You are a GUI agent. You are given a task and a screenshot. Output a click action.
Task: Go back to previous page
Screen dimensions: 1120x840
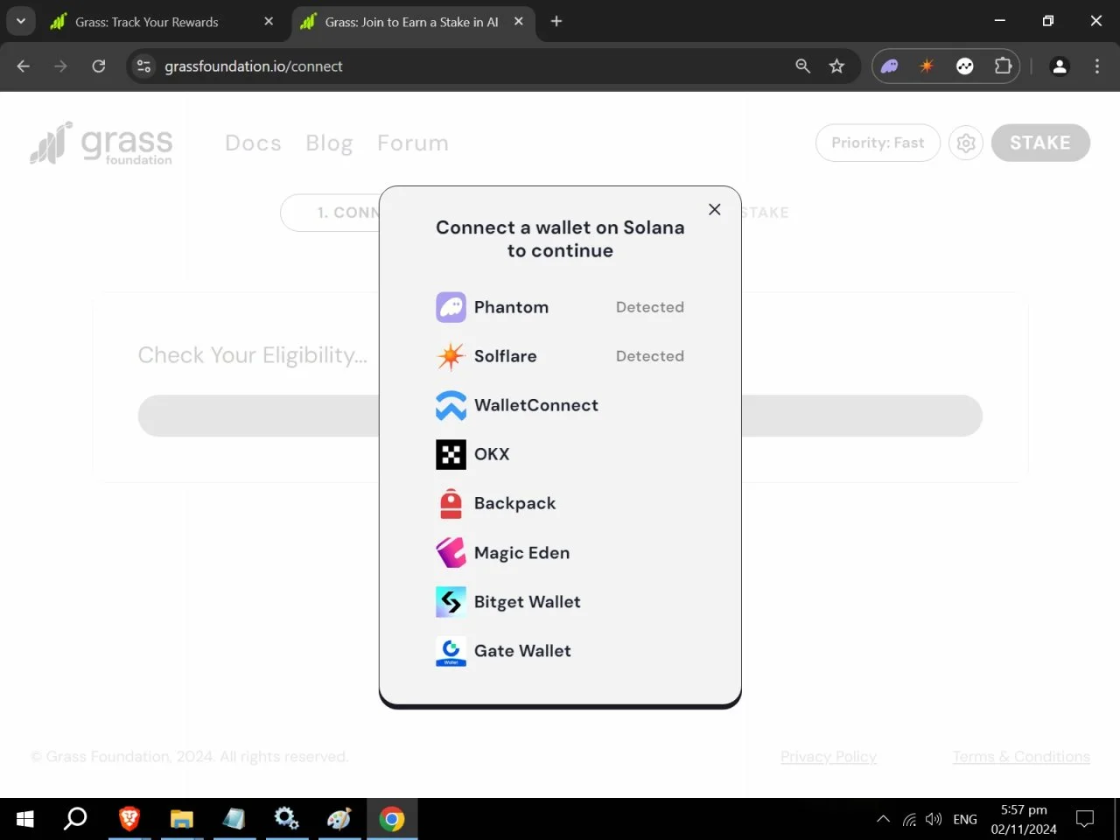tap(24, 66)
